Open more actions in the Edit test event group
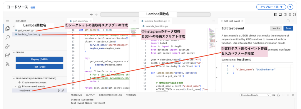 (x=293, y=21)
